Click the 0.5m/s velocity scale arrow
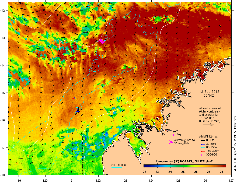Viewport: 237px width, 183px height. [x=208, y=125]
